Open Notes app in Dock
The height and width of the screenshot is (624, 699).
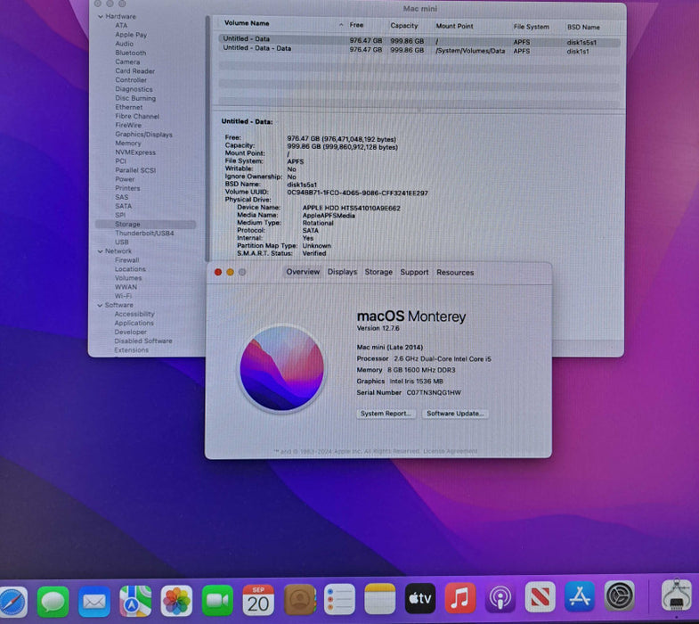point(380,598)
